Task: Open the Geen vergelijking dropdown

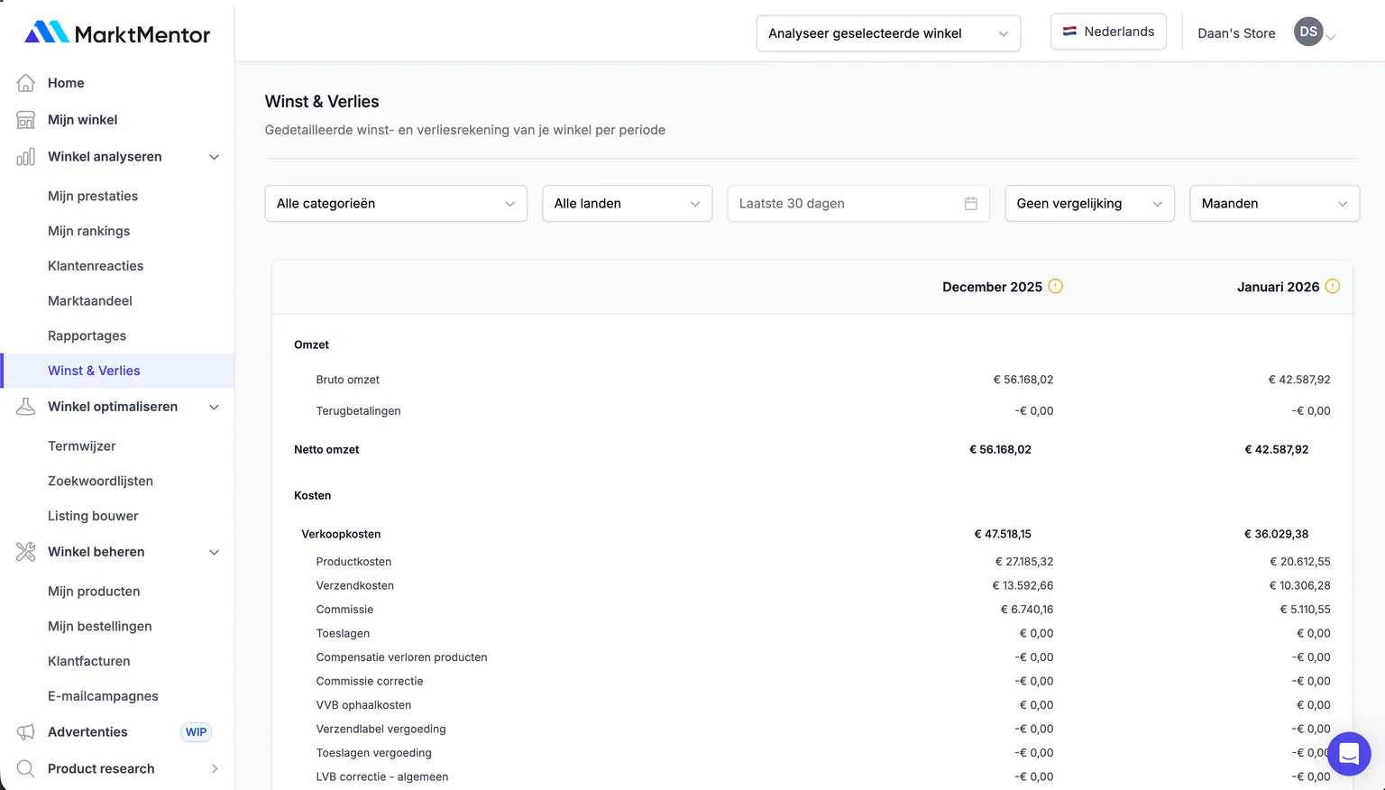Action: 1089,204
